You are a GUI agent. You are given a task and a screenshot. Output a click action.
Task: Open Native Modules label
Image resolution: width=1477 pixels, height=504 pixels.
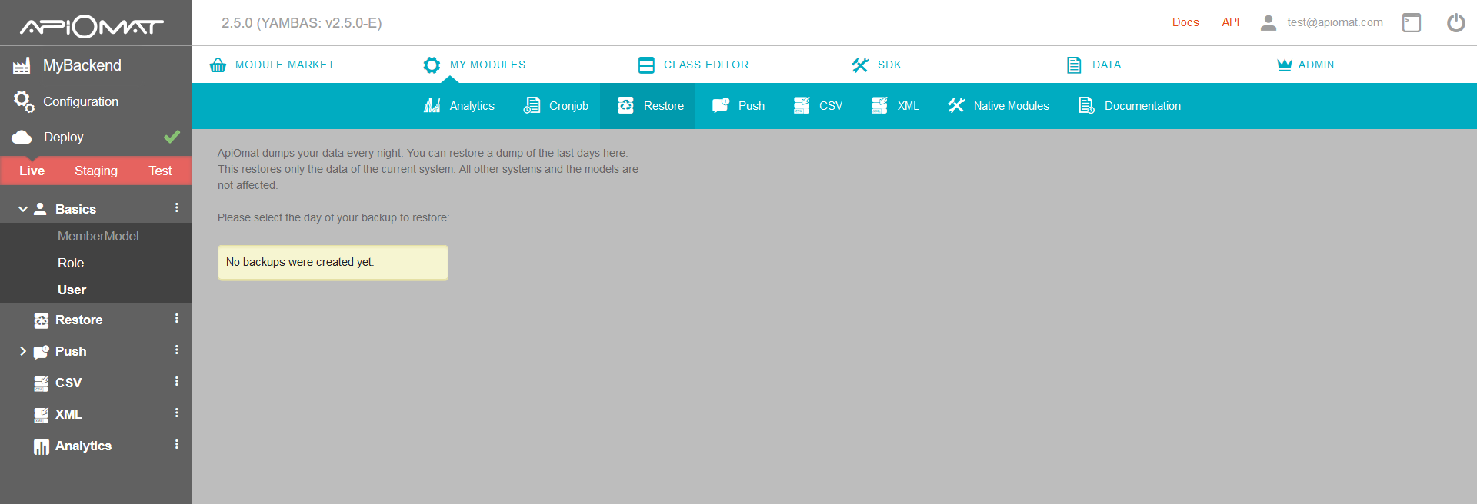1012,106
